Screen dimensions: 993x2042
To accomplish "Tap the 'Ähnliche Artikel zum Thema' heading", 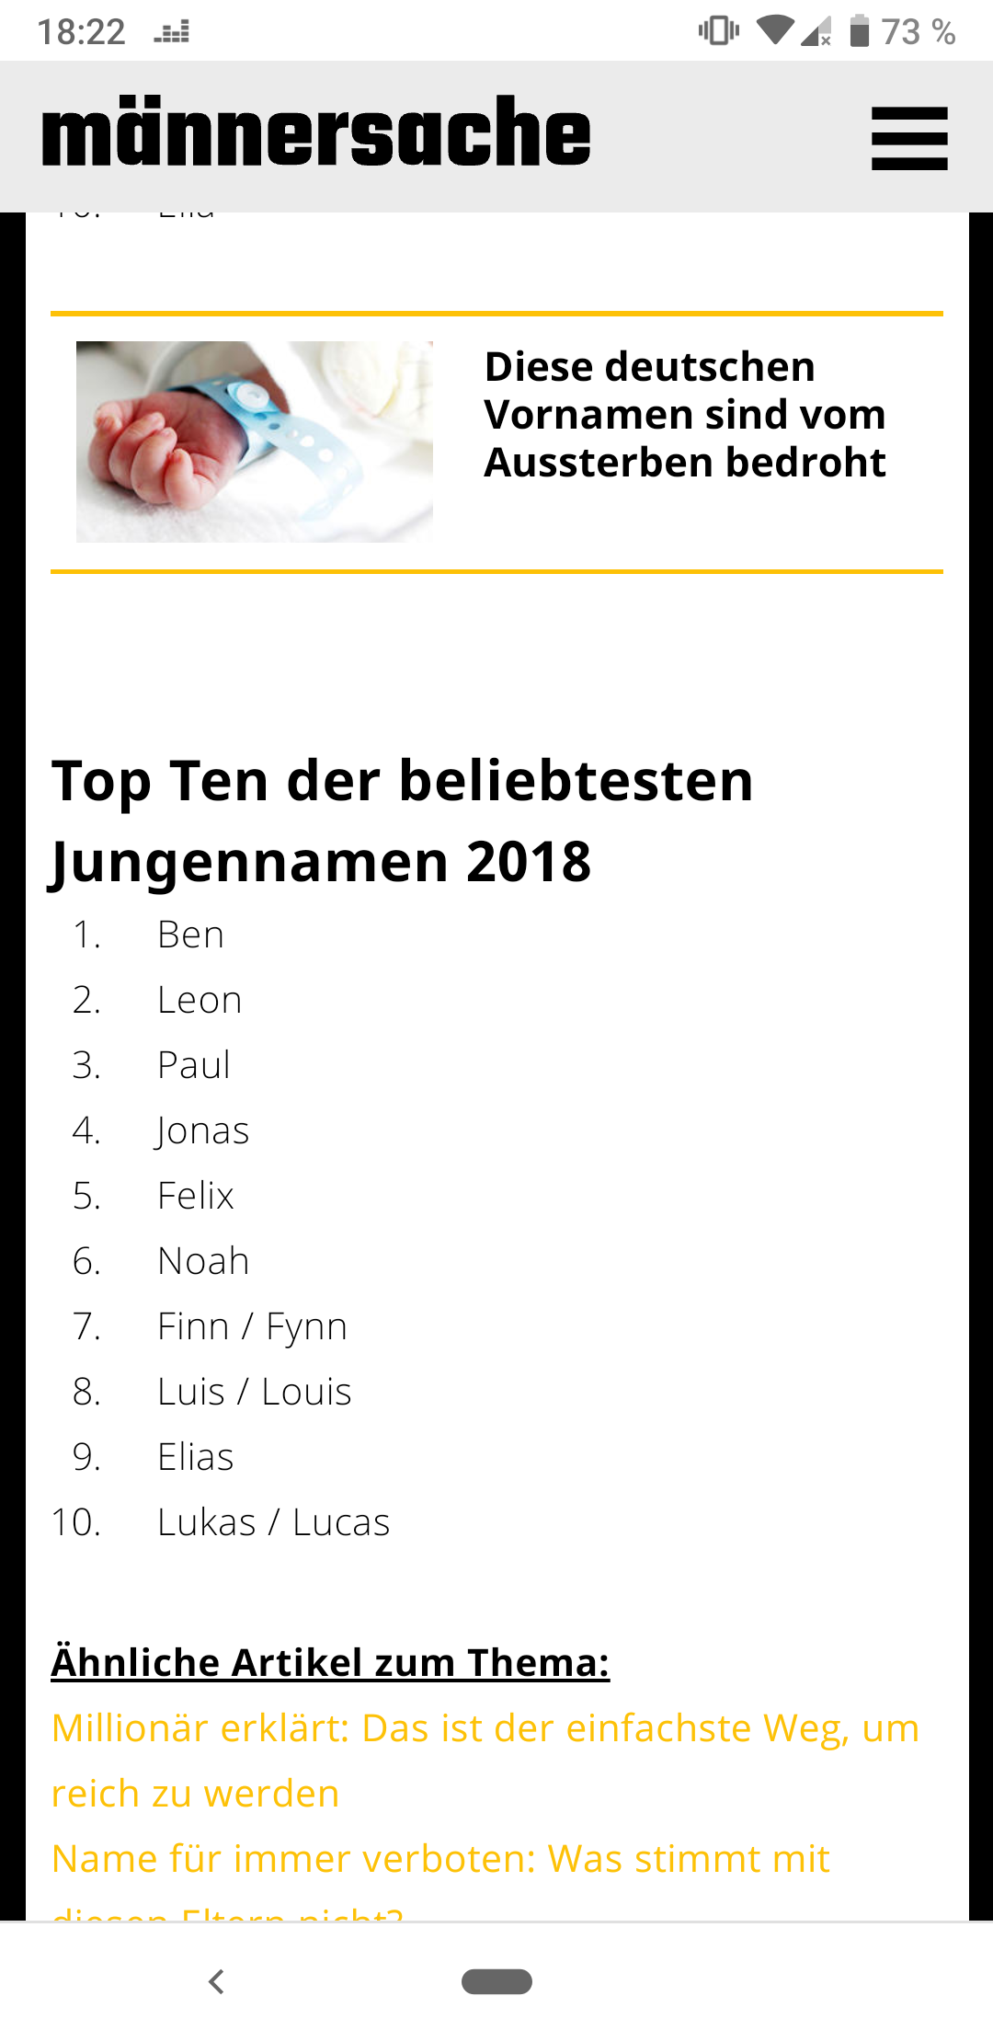I will [330, 1663].
